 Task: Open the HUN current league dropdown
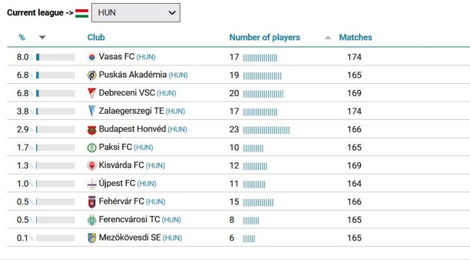pos(136,13)
